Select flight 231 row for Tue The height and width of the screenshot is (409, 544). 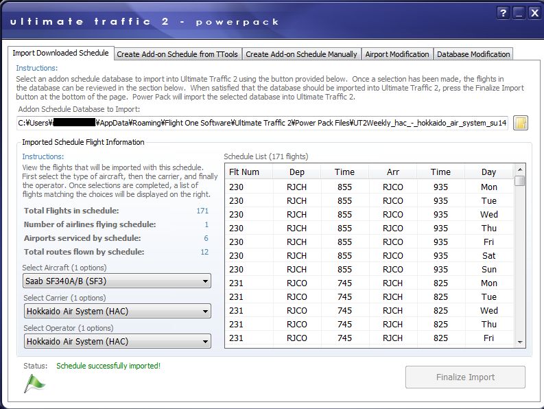tap(369, 297)
